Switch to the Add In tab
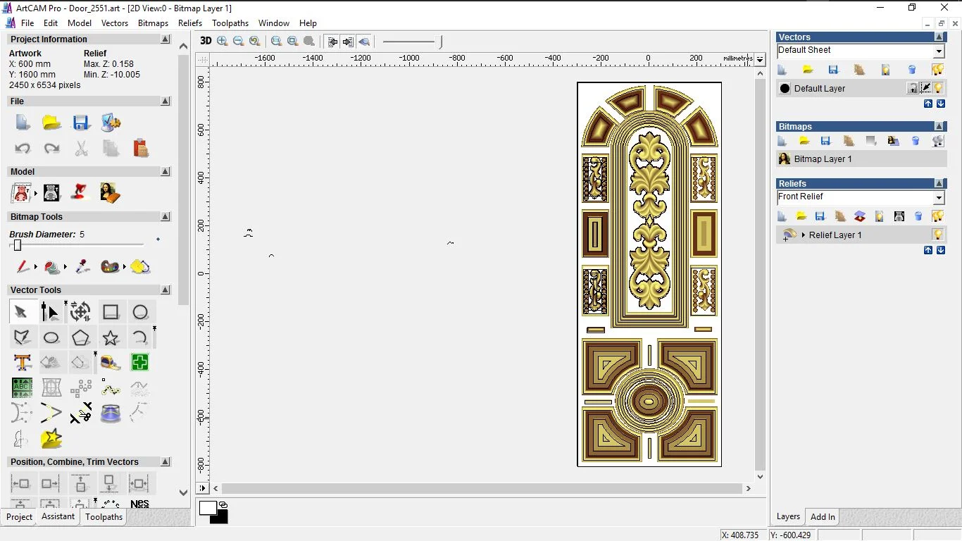This screenshot has width=962, height=541. [823, 516]
